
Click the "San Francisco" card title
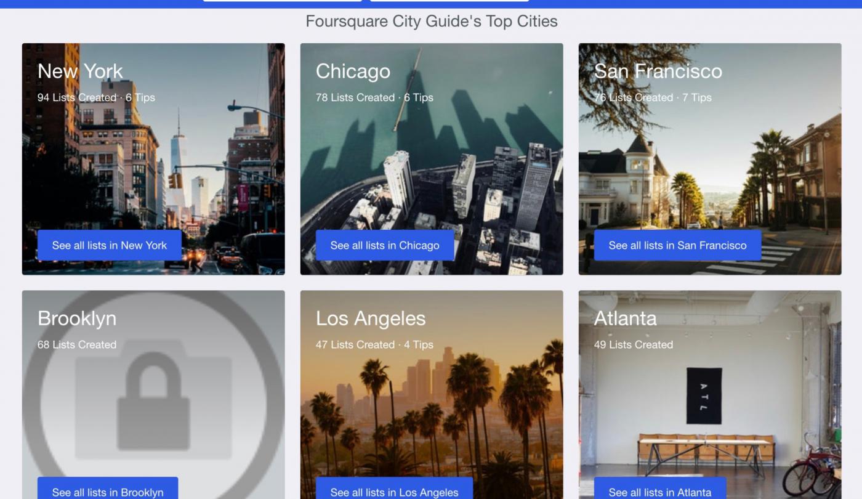coord(658,71)
